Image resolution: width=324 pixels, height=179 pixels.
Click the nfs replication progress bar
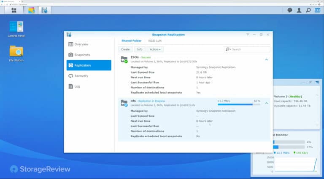(239, 104)
